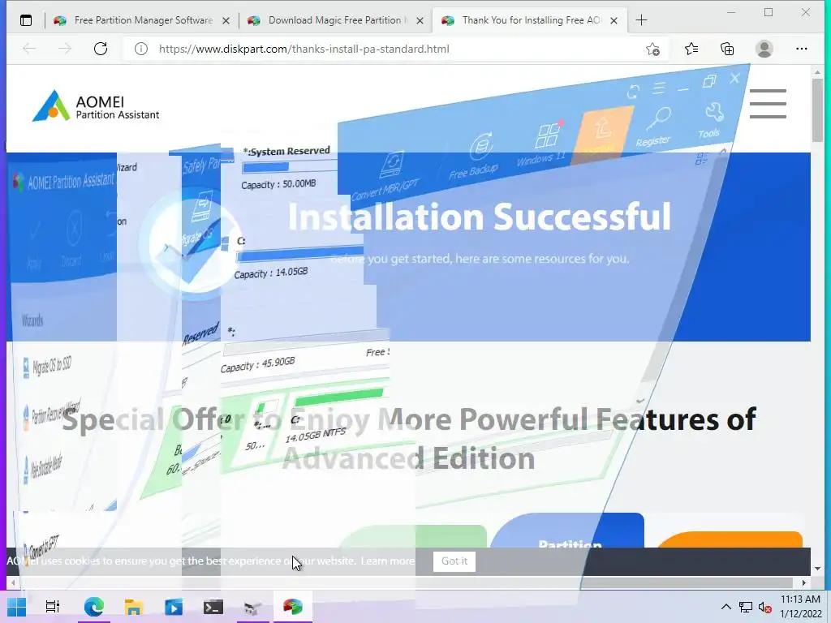Click the horizontal scroll right arrow
This screenshot has height=623, width=831.
(804, 582)
